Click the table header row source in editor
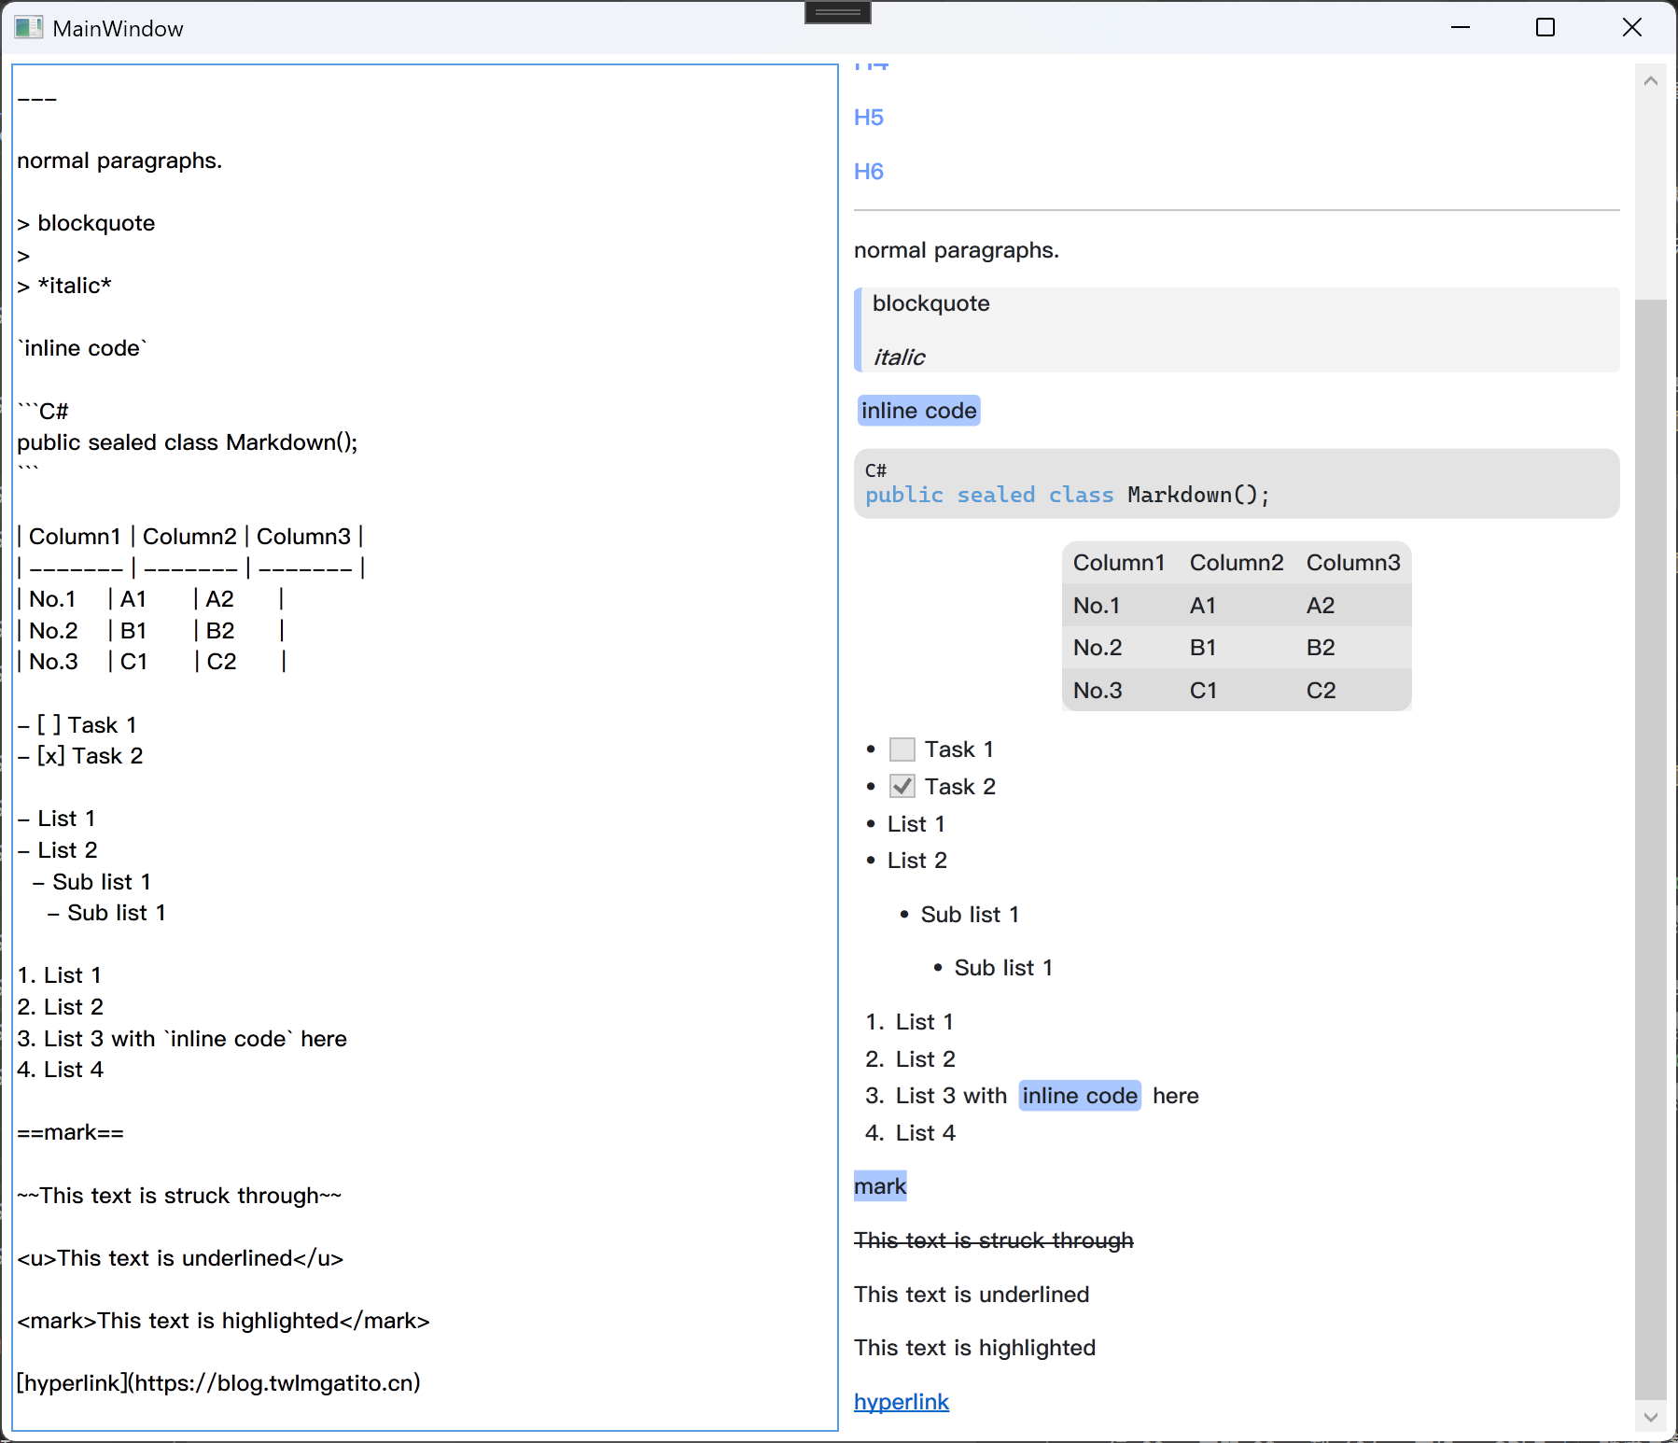 190,537
